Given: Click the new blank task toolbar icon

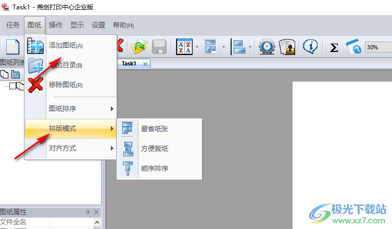Looking at the screenshot, I should point(12,47).
